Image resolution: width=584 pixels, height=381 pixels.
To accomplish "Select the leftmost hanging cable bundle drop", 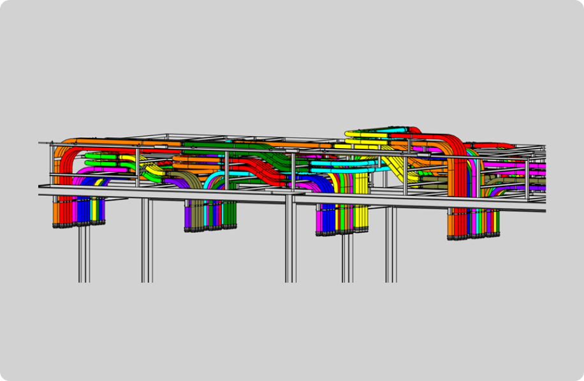I will tap(78, 212).
